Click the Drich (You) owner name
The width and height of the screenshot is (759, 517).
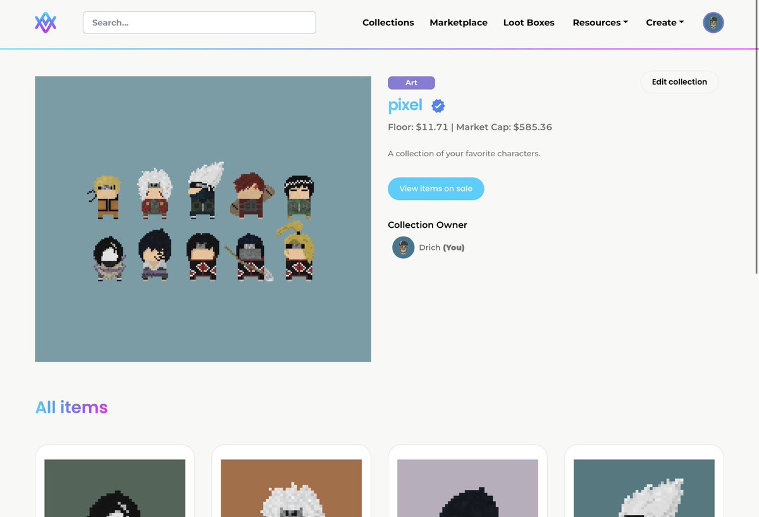(441, 247)
